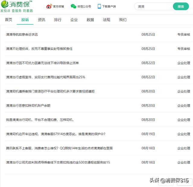Select the 投诉 tab
Image resolution: width=193 pixels, height=187 pixels.
click(25, 20)
